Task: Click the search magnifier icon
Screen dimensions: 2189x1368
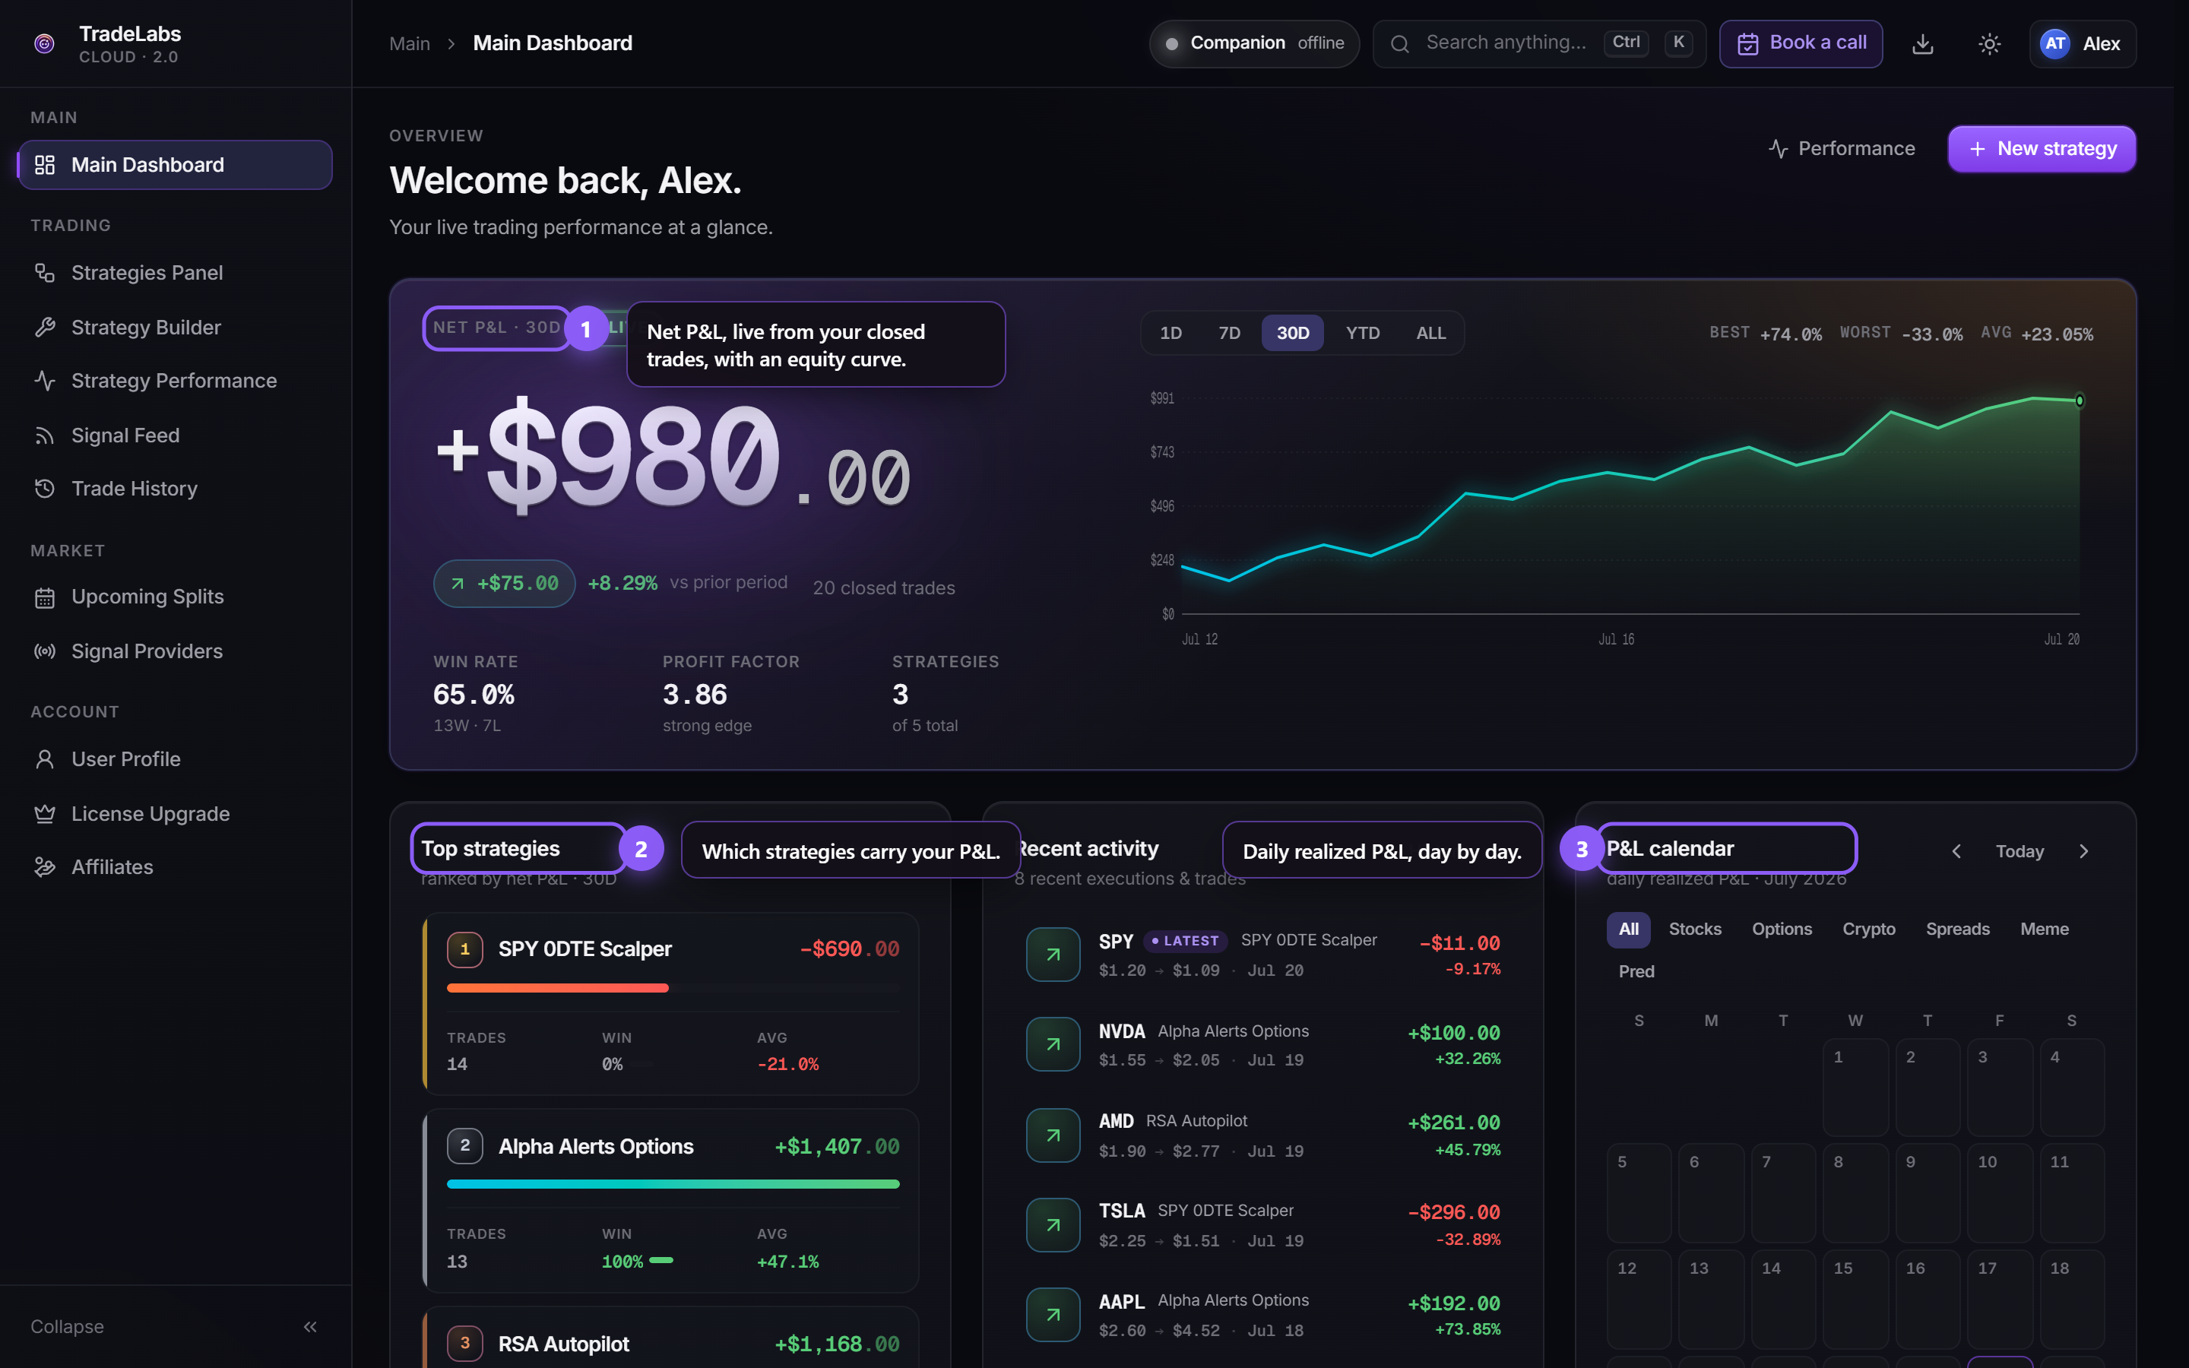Action: coord(1399,43)
